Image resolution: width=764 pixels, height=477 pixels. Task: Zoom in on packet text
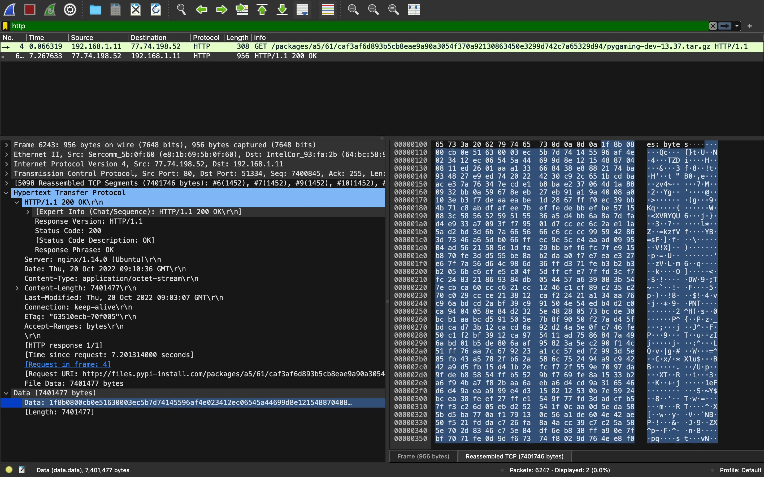[x=353, y=10]
